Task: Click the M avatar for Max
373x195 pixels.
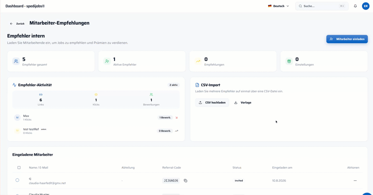Action: 18,118
